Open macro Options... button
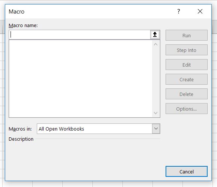This screenshot has height=187, width=217. click(187, 109)
